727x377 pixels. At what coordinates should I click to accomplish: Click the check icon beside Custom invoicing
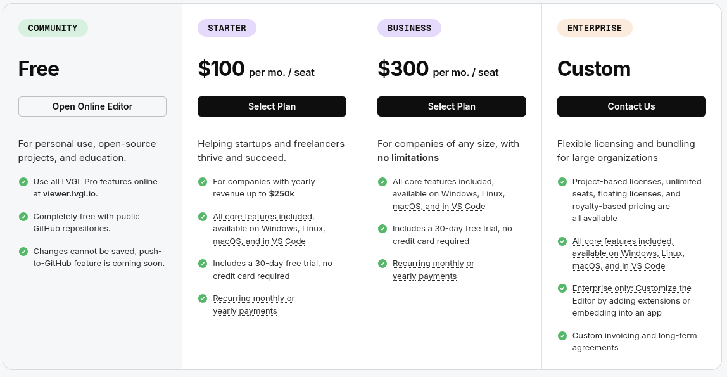tap(562, 336)
